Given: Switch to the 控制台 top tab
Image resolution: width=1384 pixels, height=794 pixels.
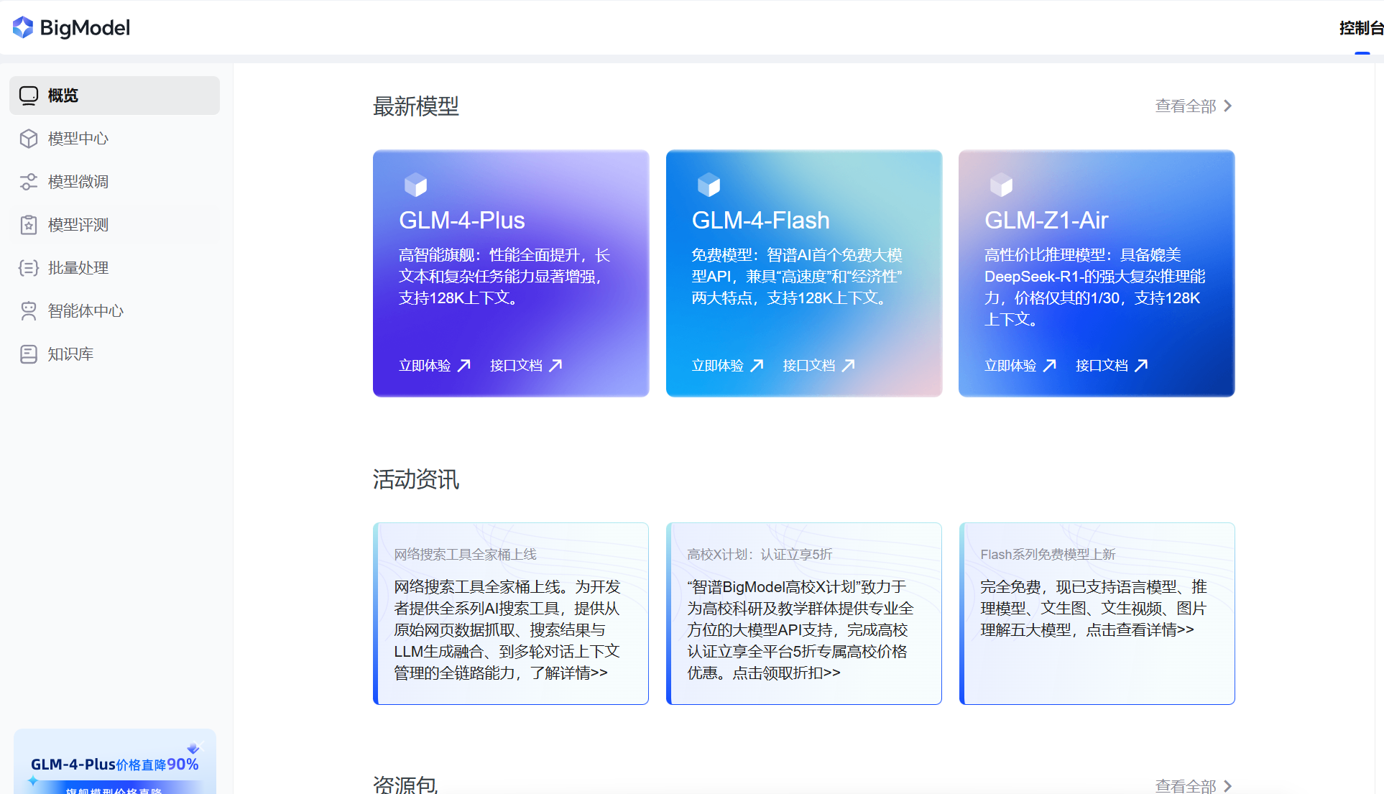Looking at the screenshot, I should coord(1360,28).
